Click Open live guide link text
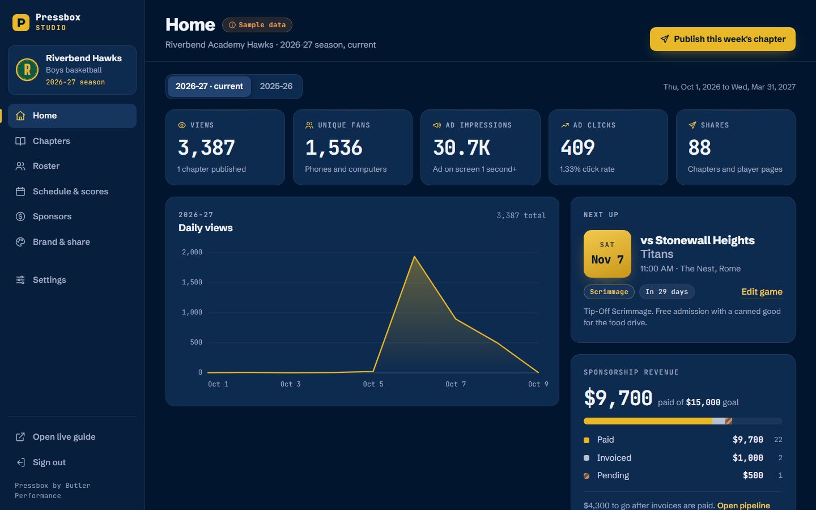Screen dimensions: 816x510 tap(64, 437)
